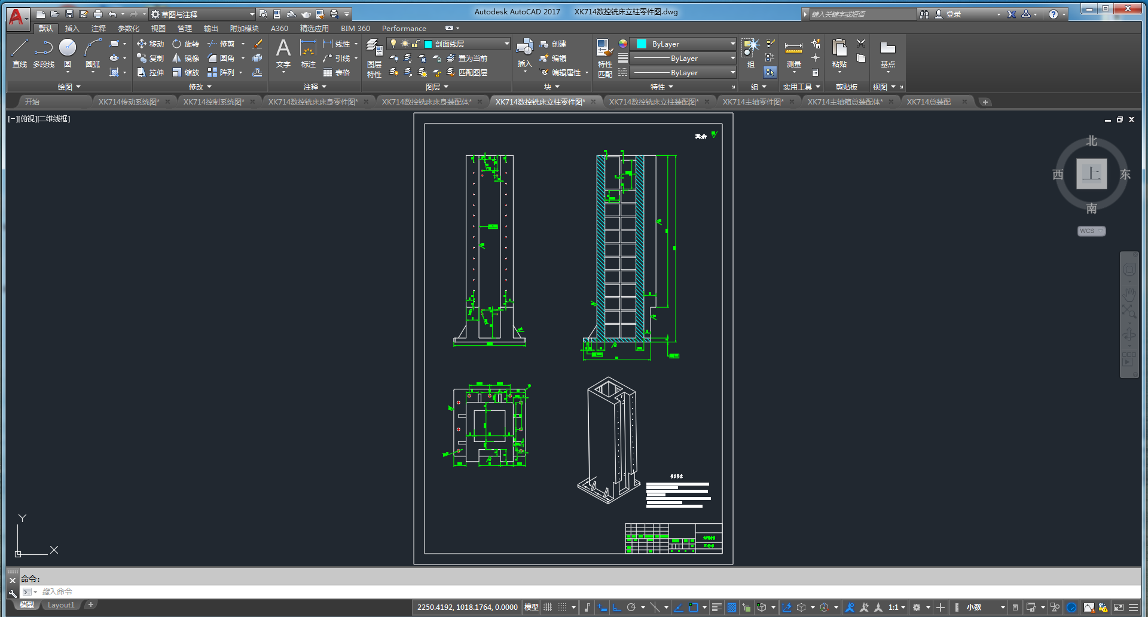Click the Measure (测量) tool
The width and height of the screenshot is (1148, 617).
(793, 54)
